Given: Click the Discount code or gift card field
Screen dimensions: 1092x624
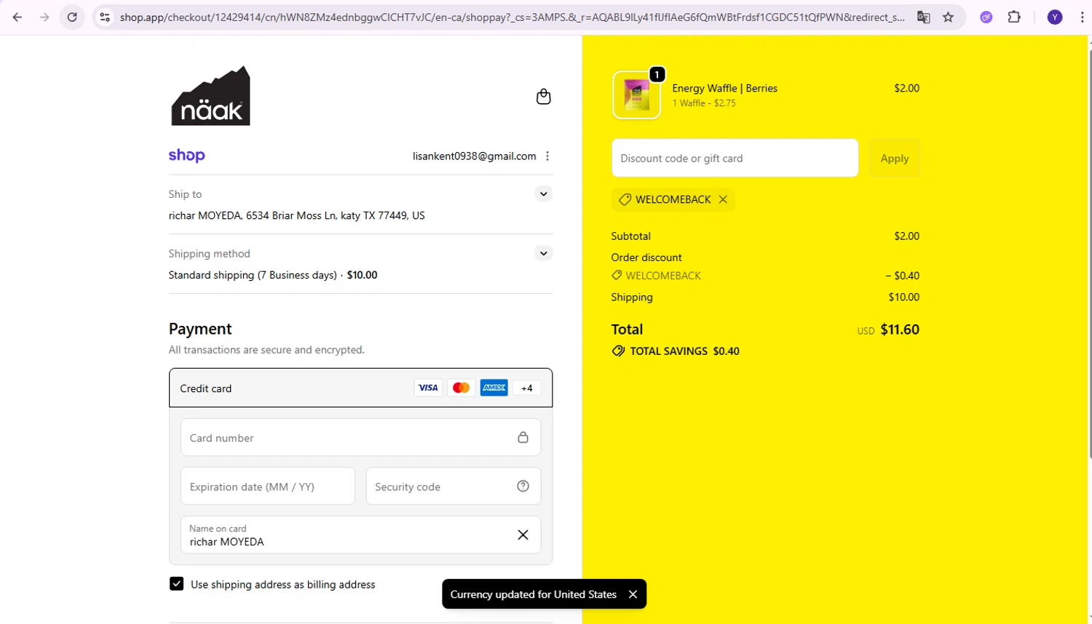Looking at the screenshot, I should tap(735, 158).
